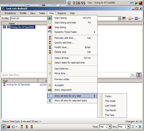Click the Name column header in the task list
144x131 pixels.
click(12, 23)
